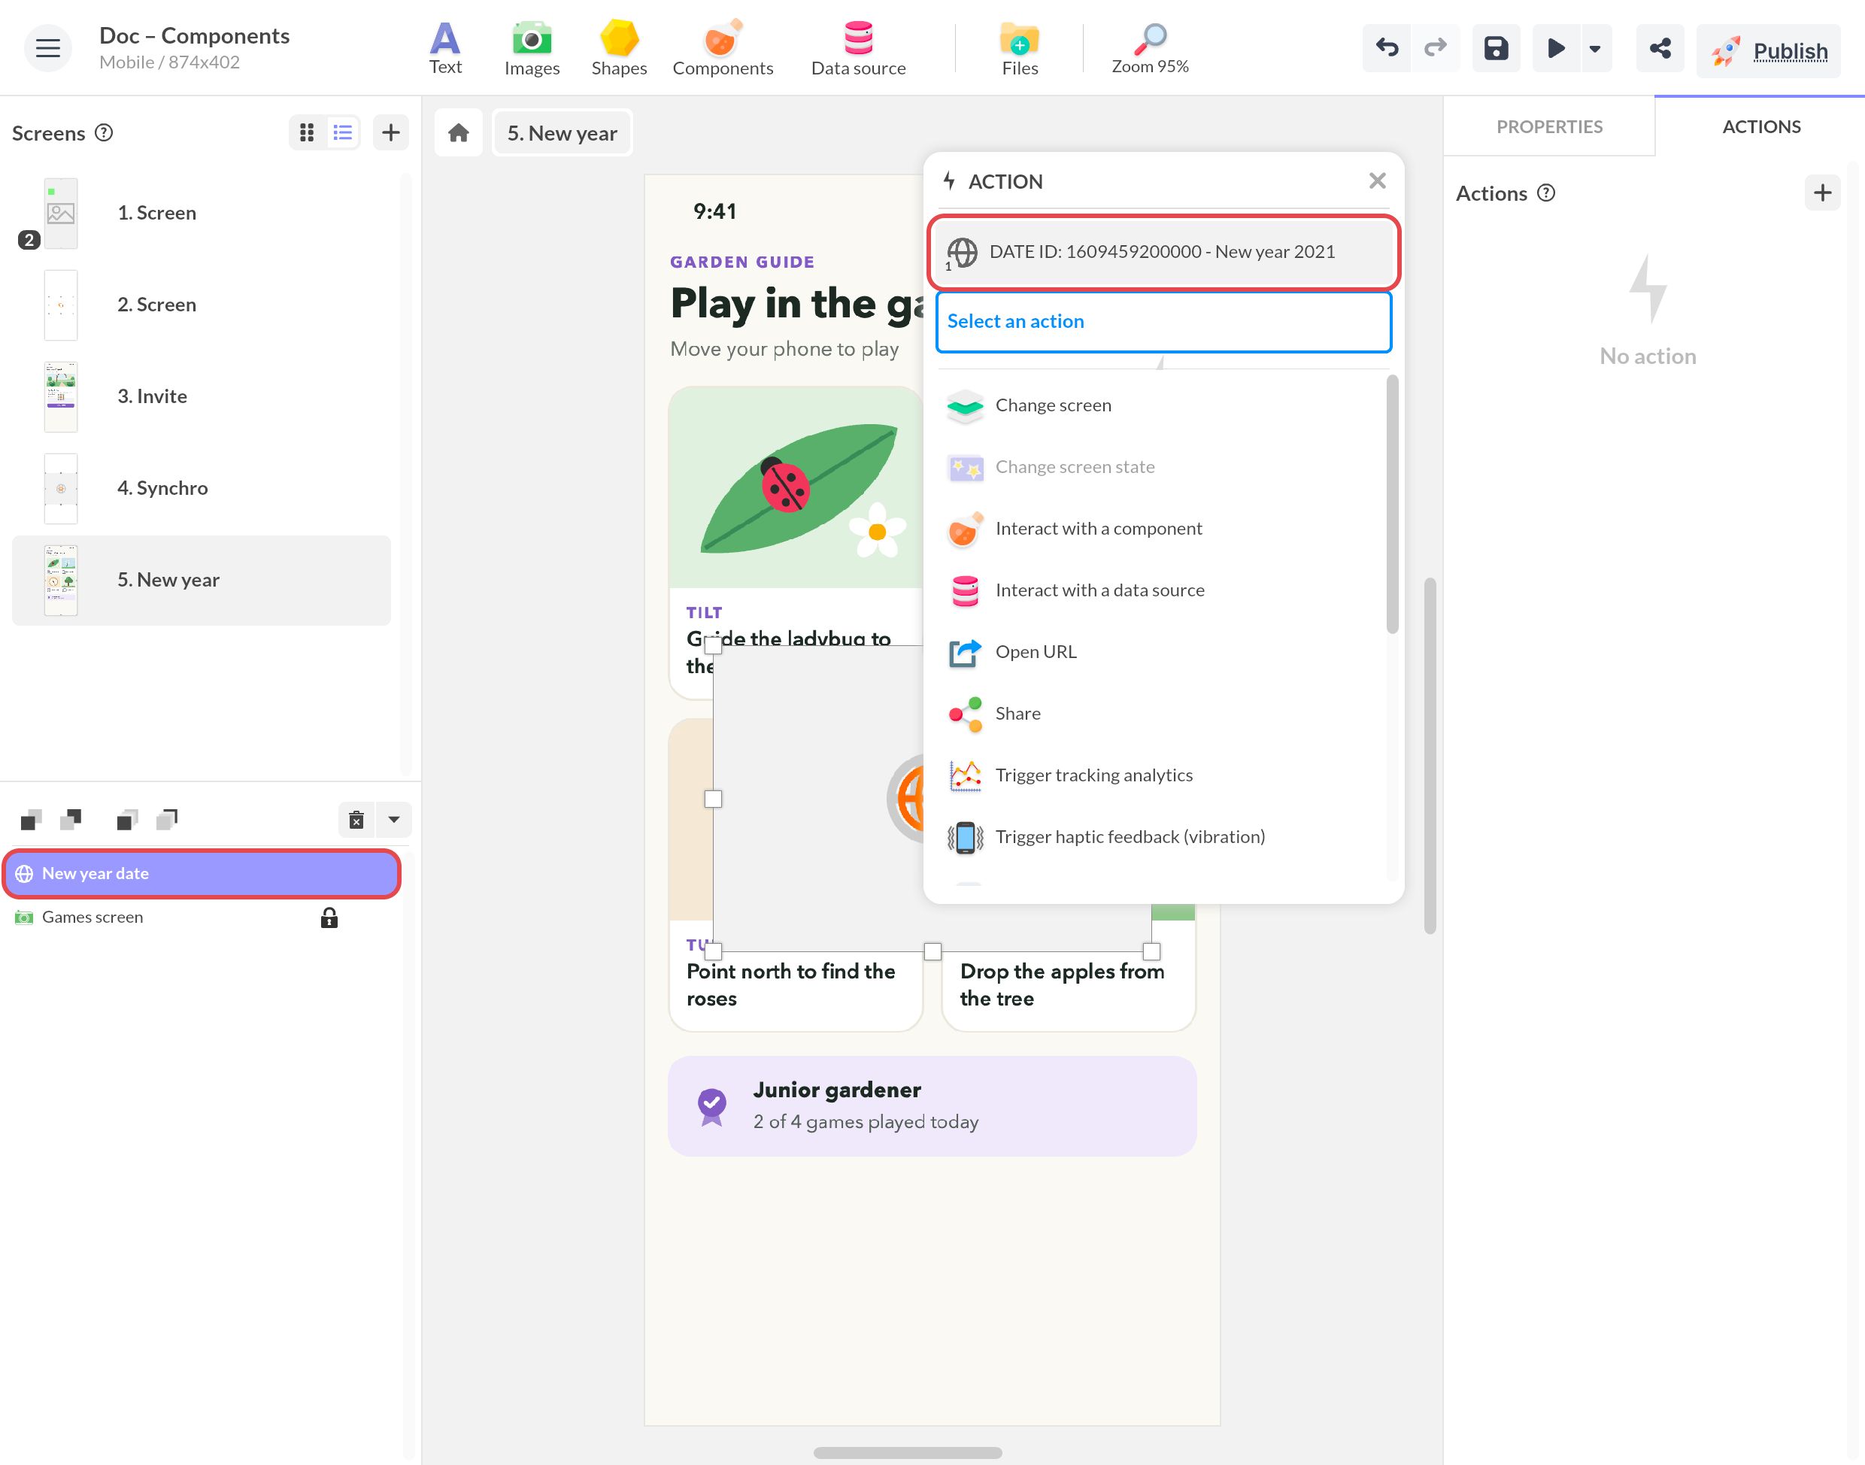
Task: Open the Data source tool
Action: tap(857, 48)
